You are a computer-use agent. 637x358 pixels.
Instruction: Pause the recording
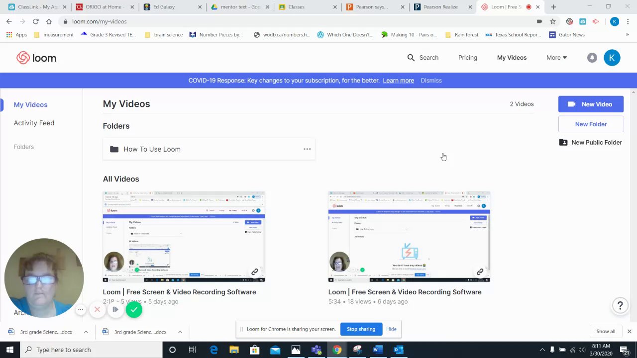115,310
